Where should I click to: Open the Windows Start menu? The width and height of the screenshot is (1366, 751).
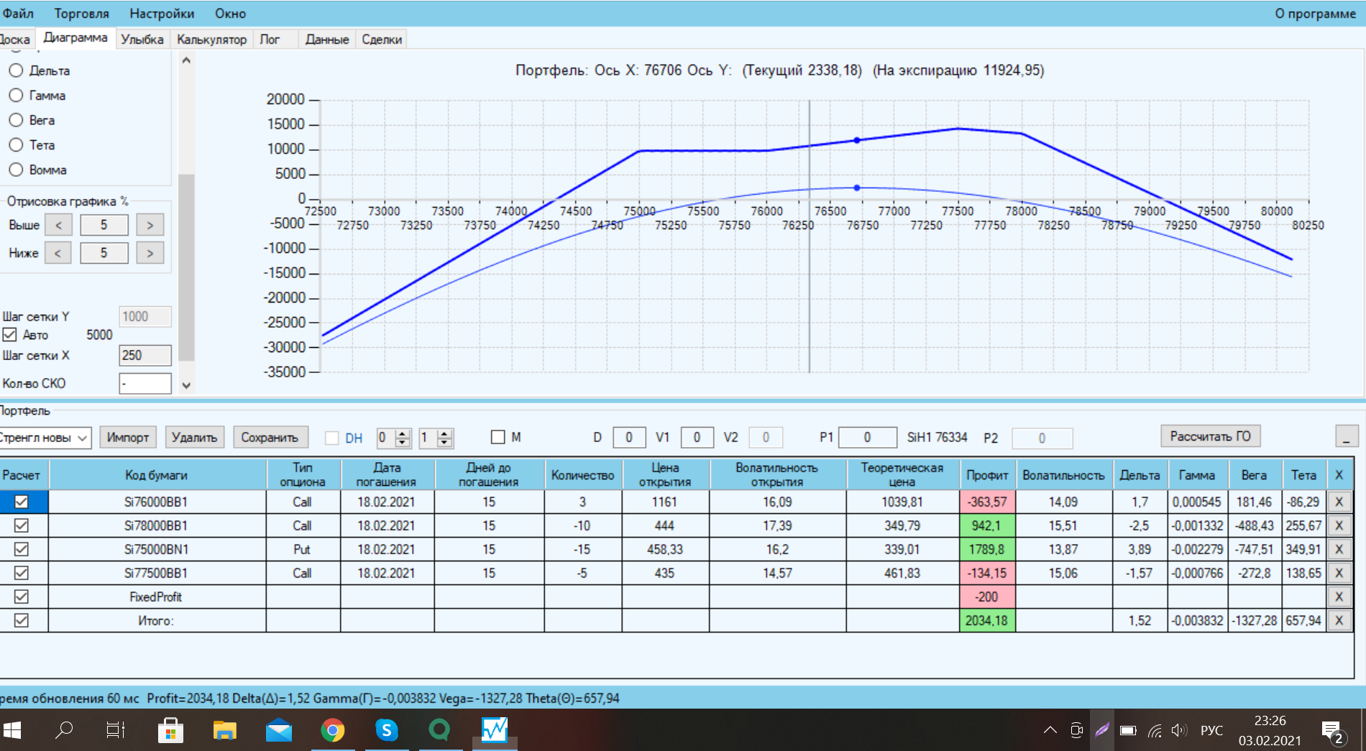tap(12, 730)
